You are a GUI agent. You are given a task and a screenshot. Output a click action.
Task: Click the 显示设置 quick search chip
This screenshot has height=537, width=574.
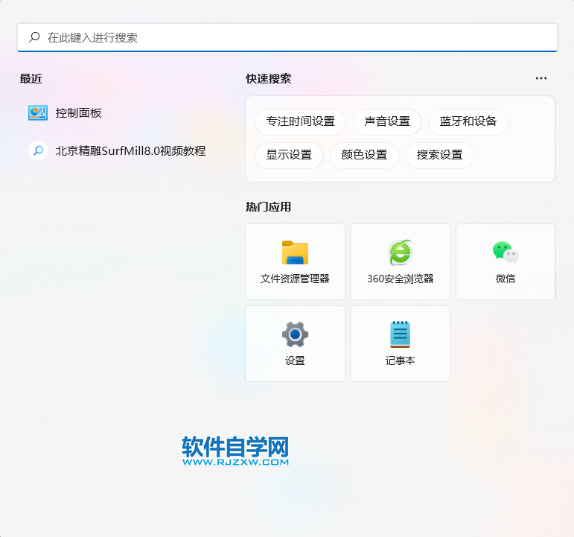(x=289, y=155)
